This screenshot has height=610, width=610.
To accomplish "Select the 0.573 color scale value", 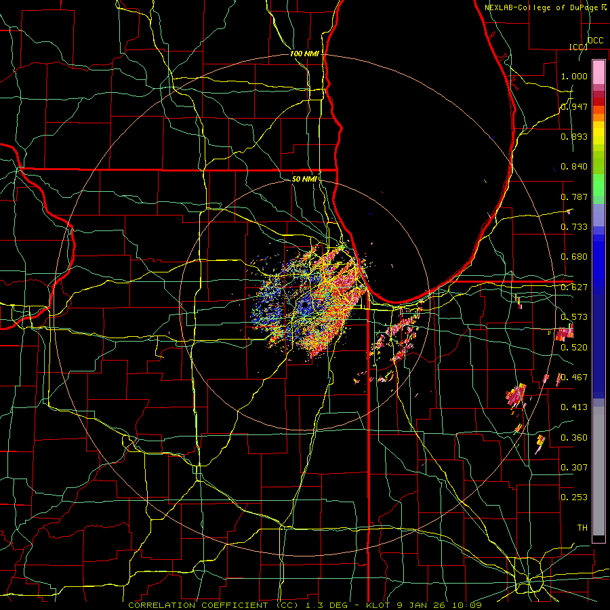I will point(574,317).
